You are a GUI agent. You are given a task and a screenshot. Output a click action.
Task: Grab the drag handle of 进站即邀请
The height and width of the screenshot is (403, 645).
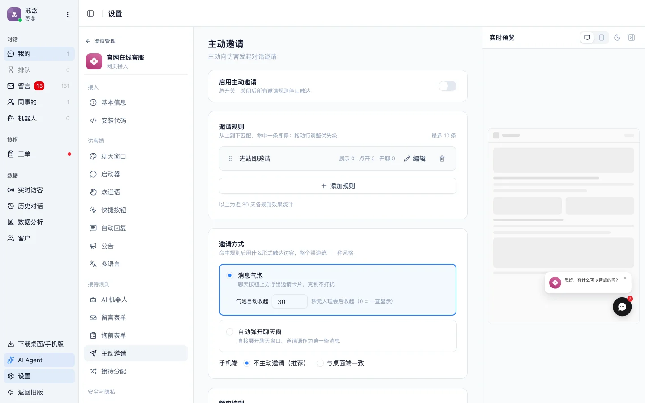(x=230, y=159)
